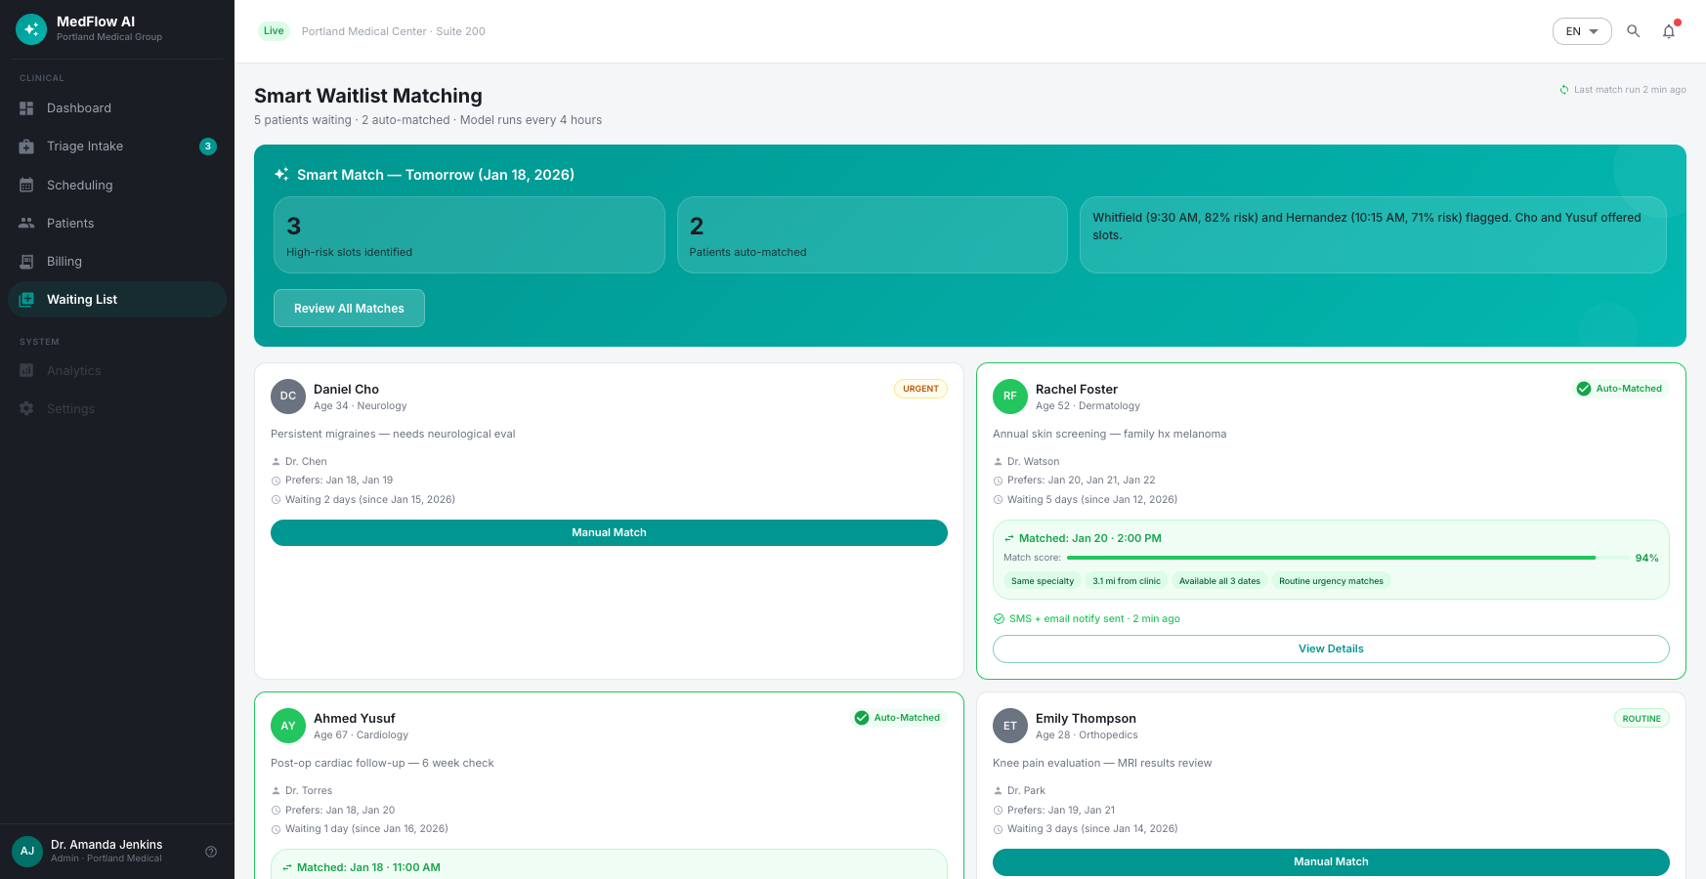
Task: Click the MedFlow AI logo icon
Action: 31,29
